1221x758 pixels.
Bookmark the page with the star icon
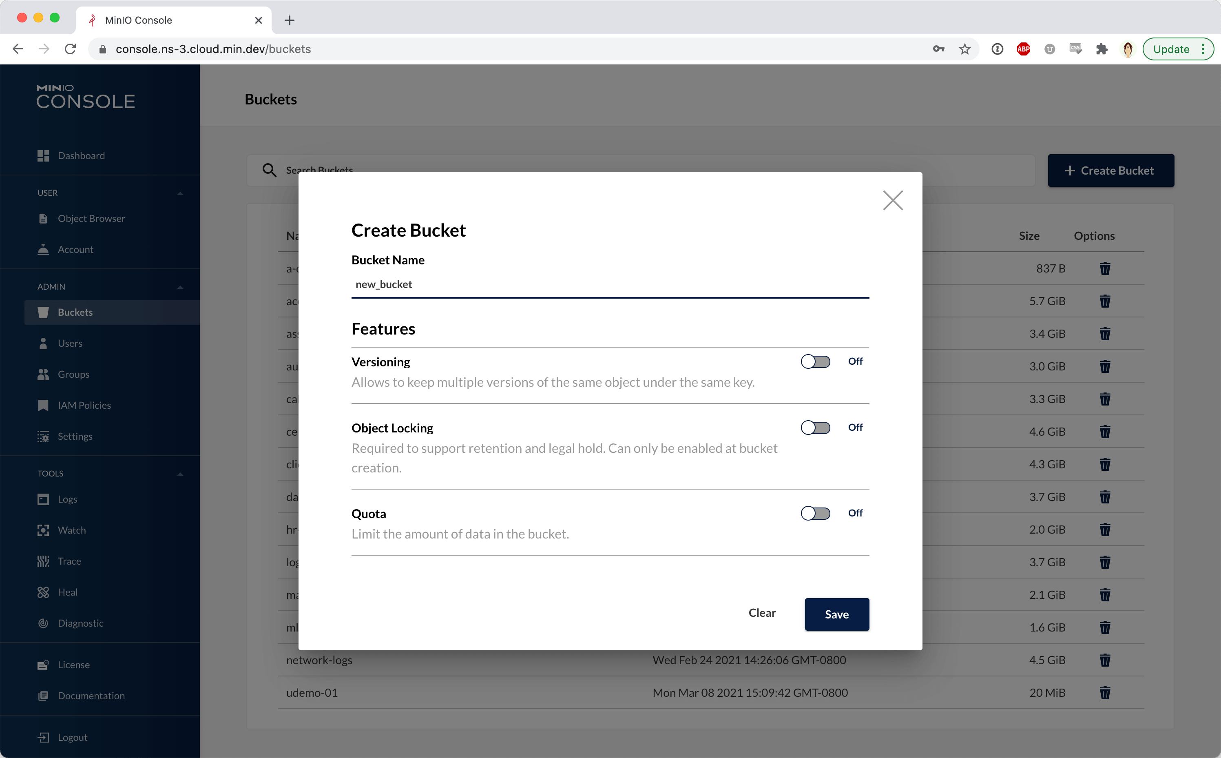coord(964,49)
